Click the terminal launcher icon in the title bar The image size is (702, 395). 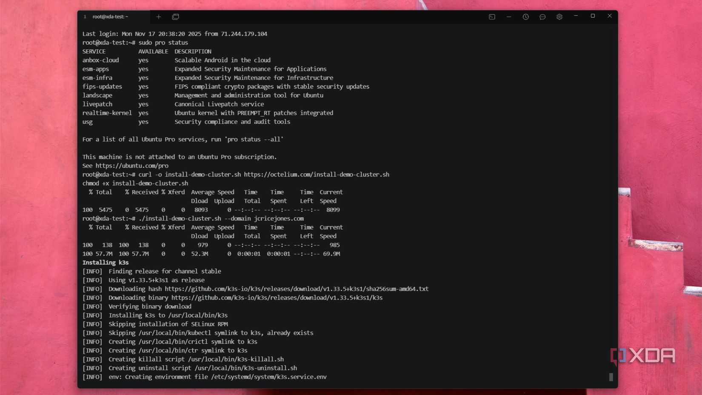(x=492, y=17)
